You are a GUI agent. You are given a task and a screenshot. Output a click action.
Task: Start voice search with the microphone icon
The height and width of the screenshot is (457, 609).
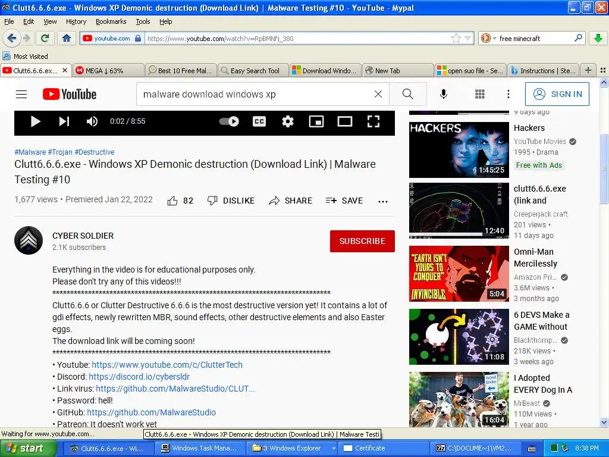(x=443, y=94)
